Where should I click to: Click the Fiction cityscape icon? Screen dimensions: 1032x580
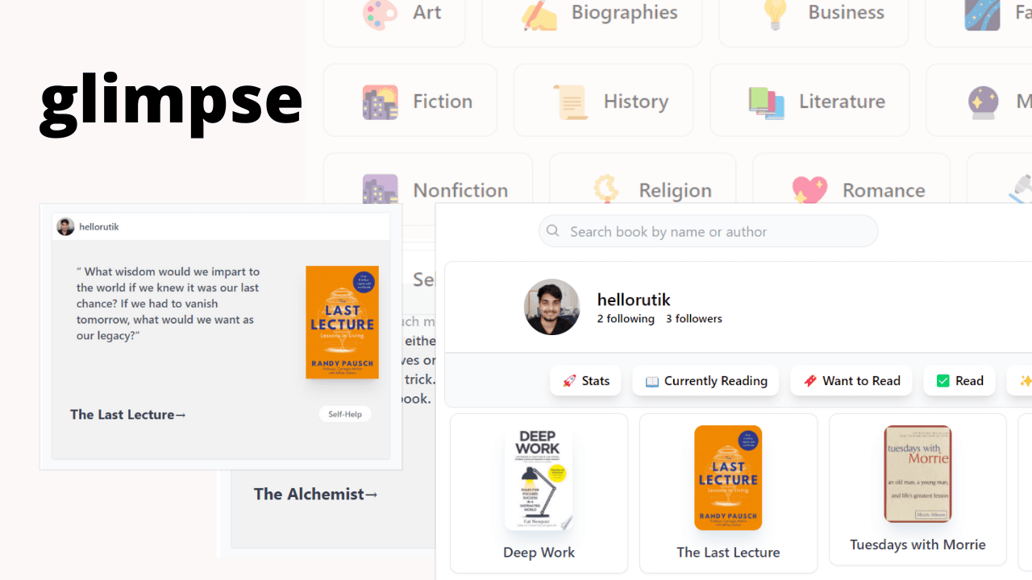coord(380,102)
